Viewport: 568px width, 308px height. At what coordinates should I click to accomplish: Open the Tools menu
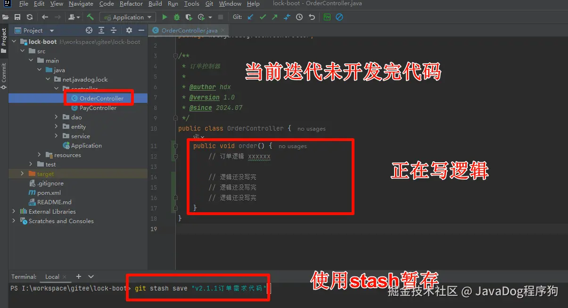191,4
